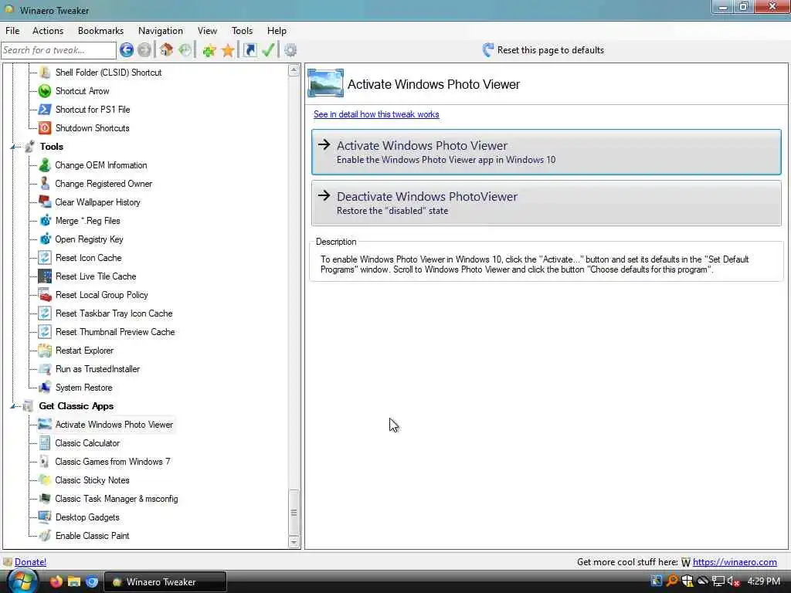Click the Home page toolbar icon
The height and width of the screenshot is (593, 791).
[x=166, y=50]
